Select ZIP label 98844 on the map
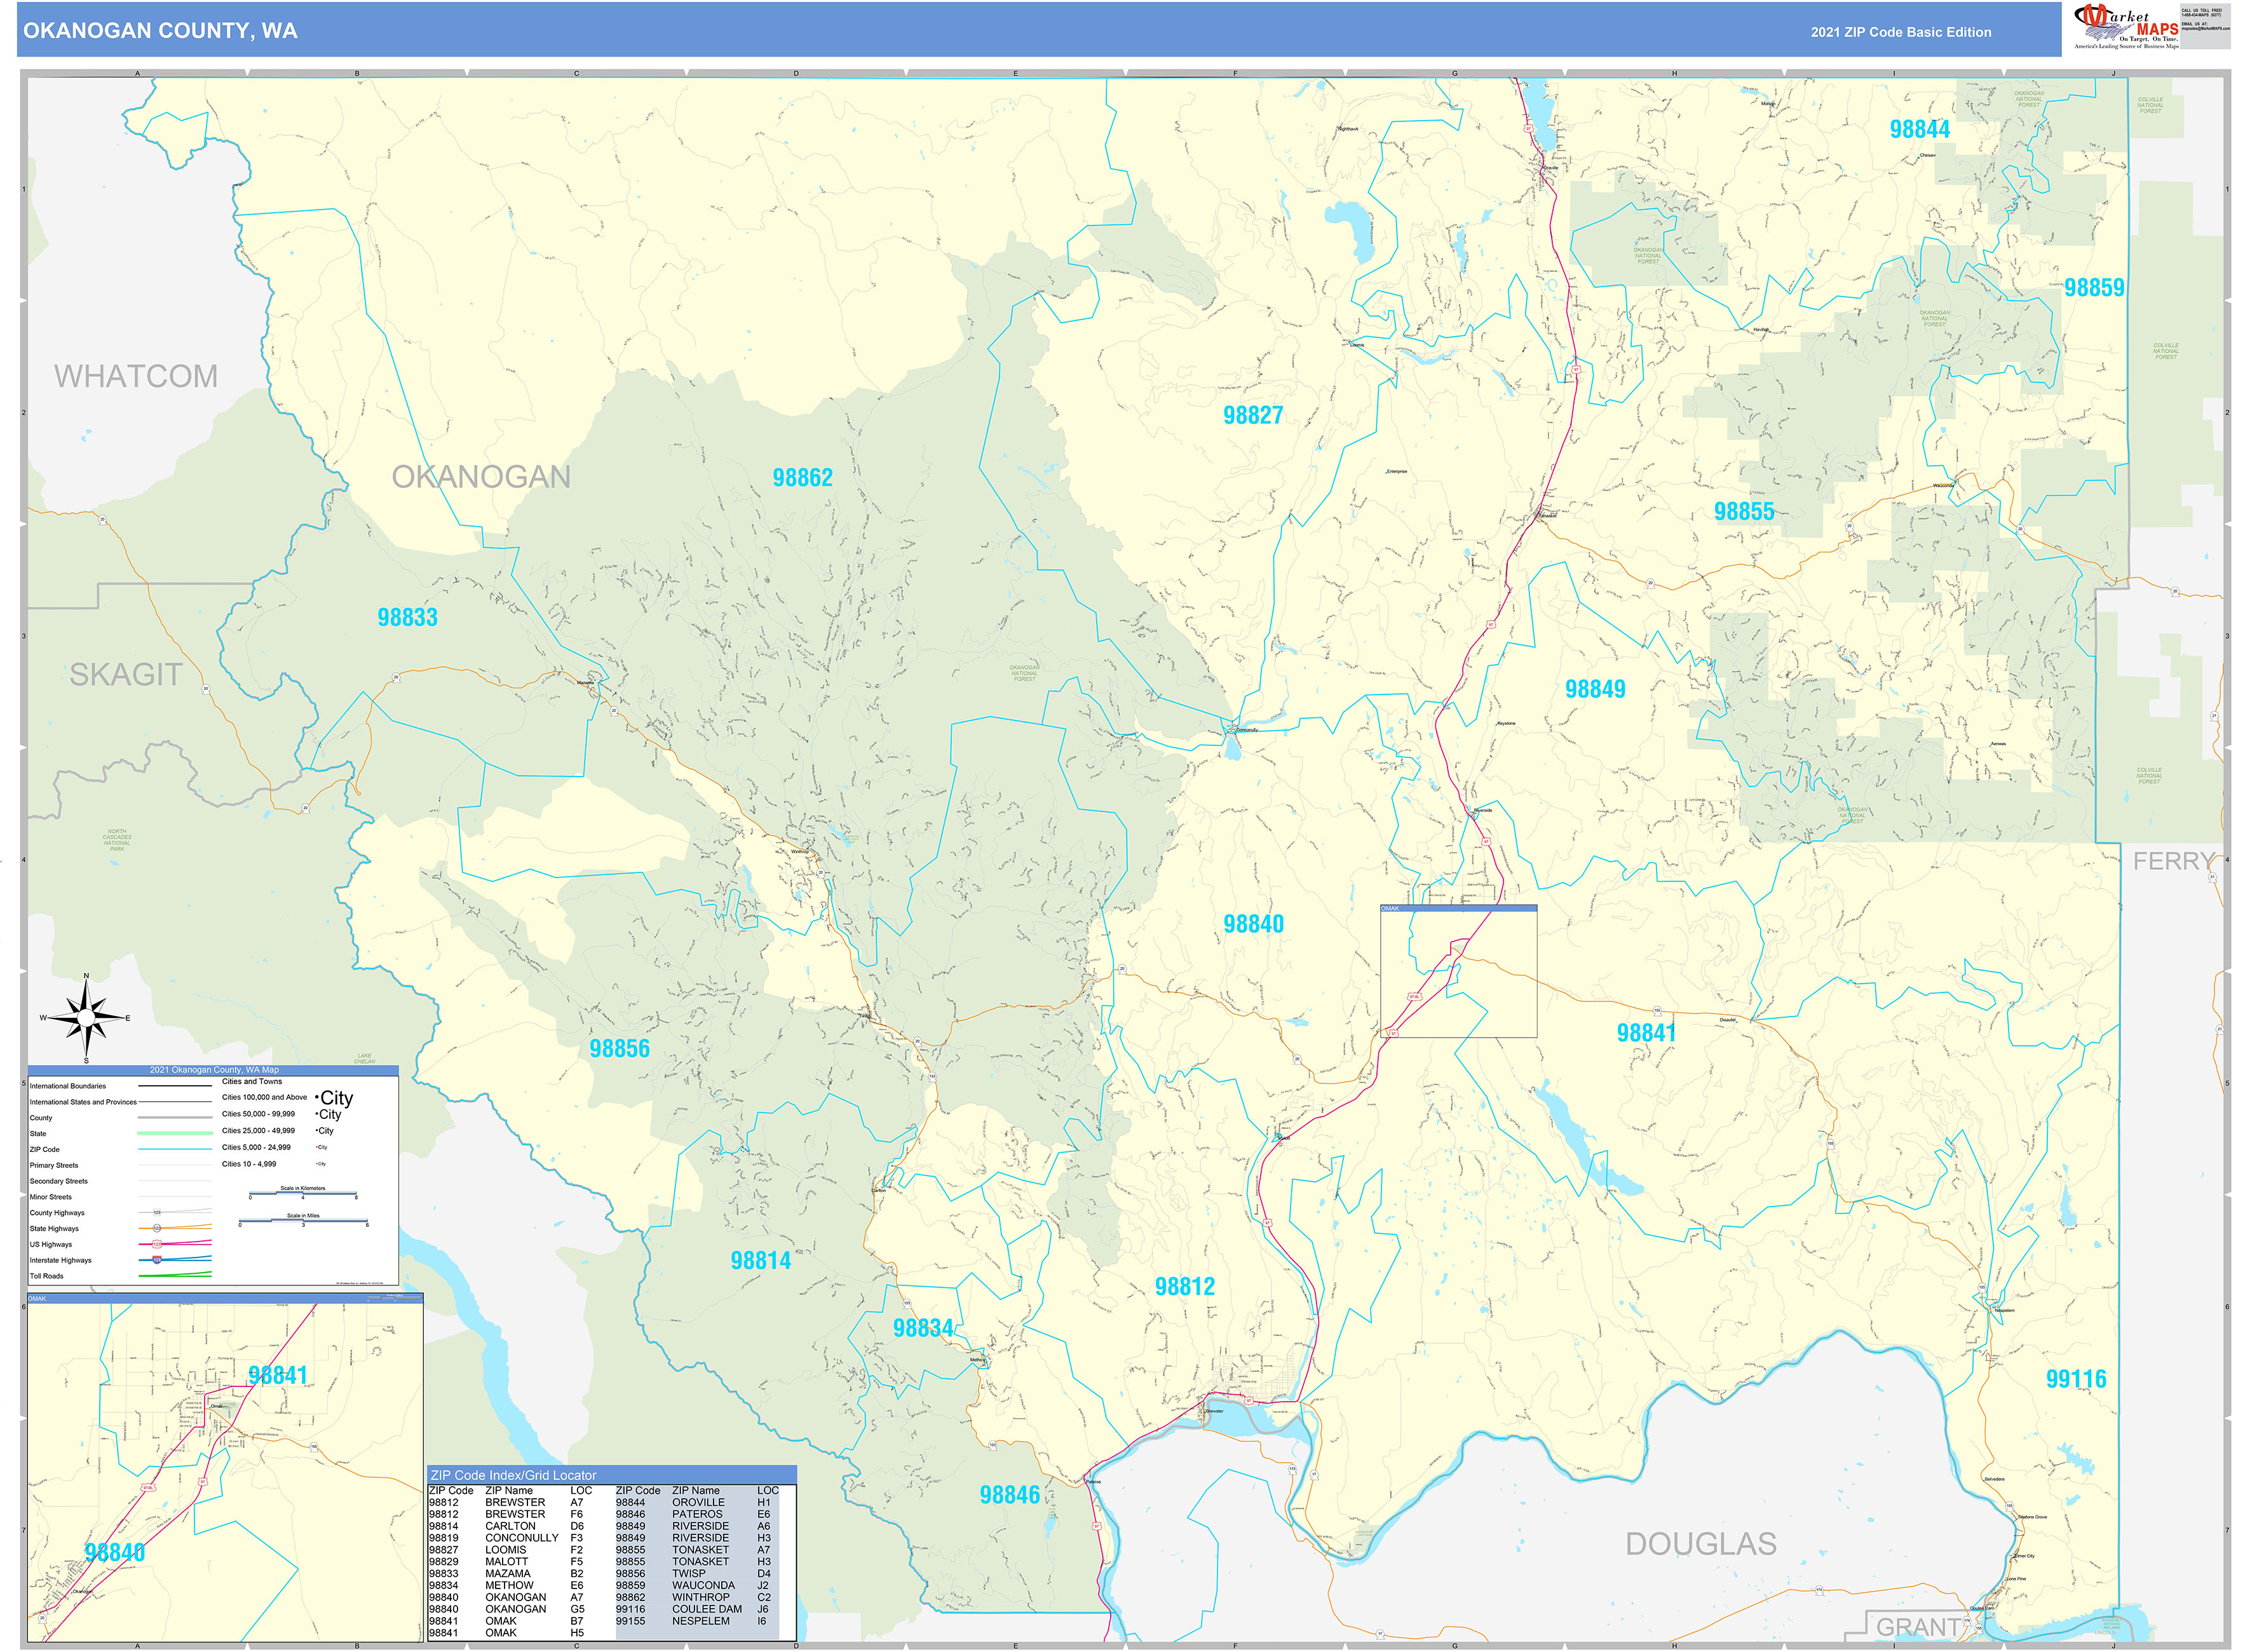The width and height of the screenshot is (2250, 1652). (x=1919, y=129)
